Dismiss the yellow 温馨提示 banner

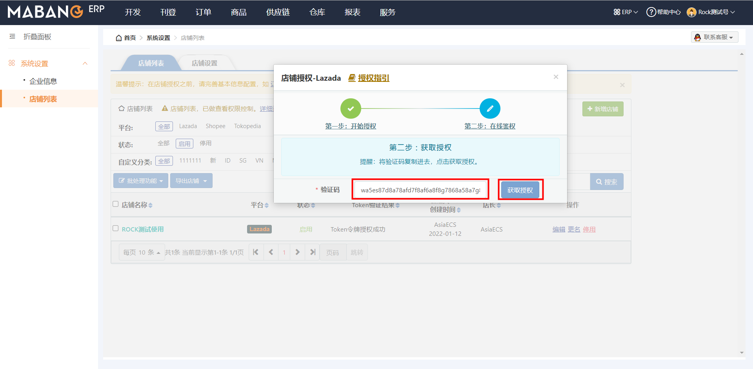[x=622, y=85]
